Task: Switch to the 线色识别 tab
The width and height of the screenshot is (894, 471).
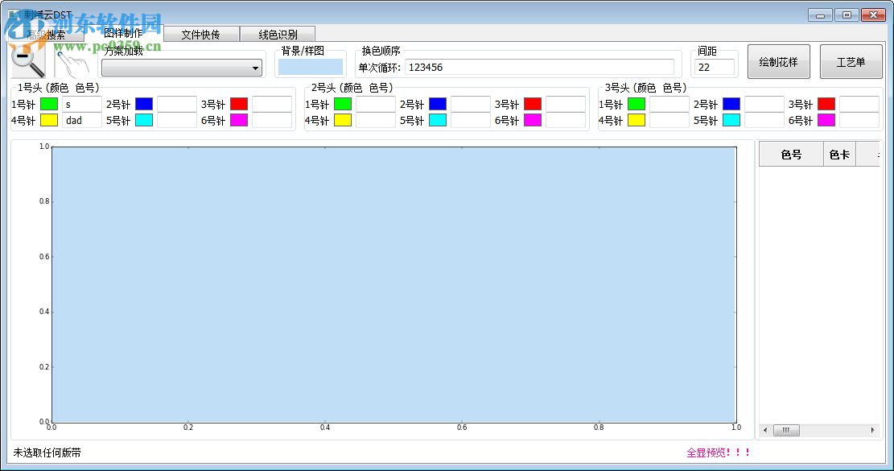Action: pyautogui.click(x=277, y=34)
